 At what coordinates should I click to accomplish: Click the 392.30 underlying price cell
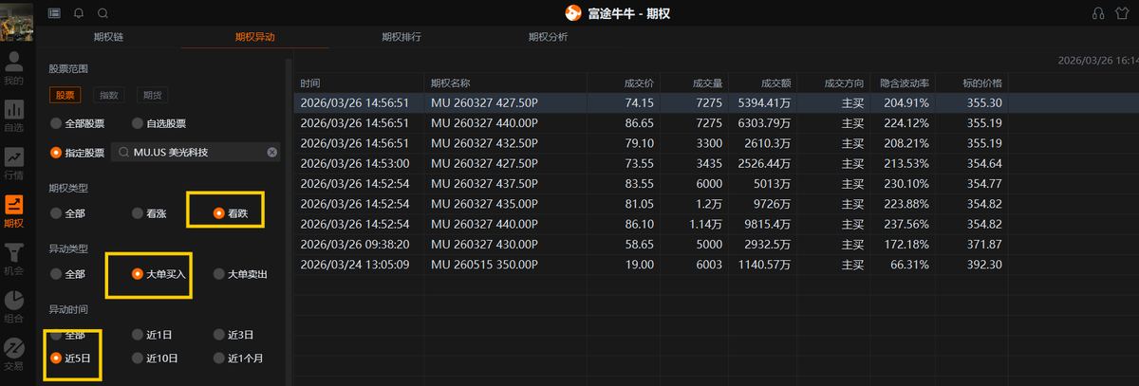pyautogui.click(x=984, y=265)
